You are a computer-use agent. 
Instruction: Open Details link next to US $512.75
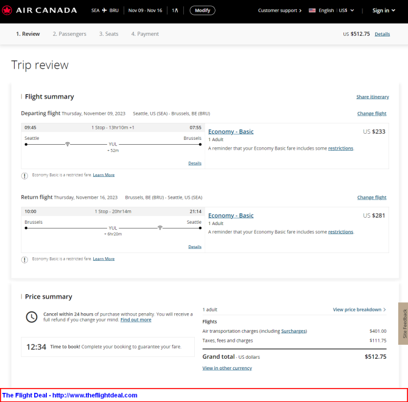[x=382, y=34]
